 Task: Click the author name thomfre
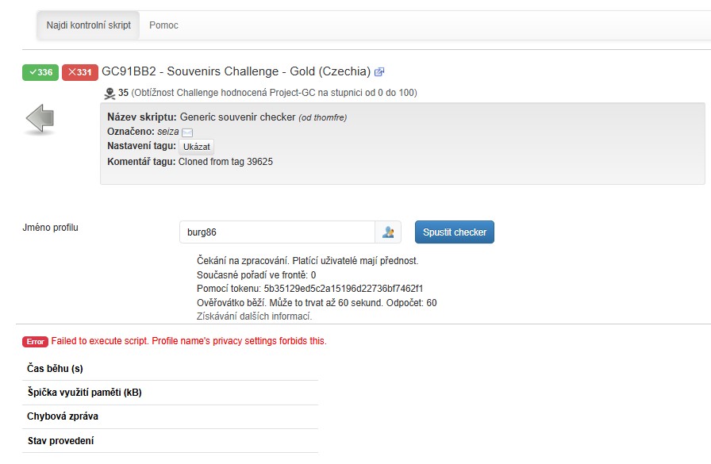[x=329, y=117]
